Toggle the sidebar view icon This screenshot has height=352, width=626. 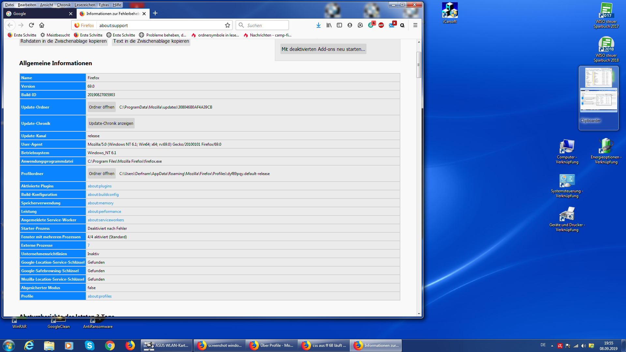click(339, 25)
